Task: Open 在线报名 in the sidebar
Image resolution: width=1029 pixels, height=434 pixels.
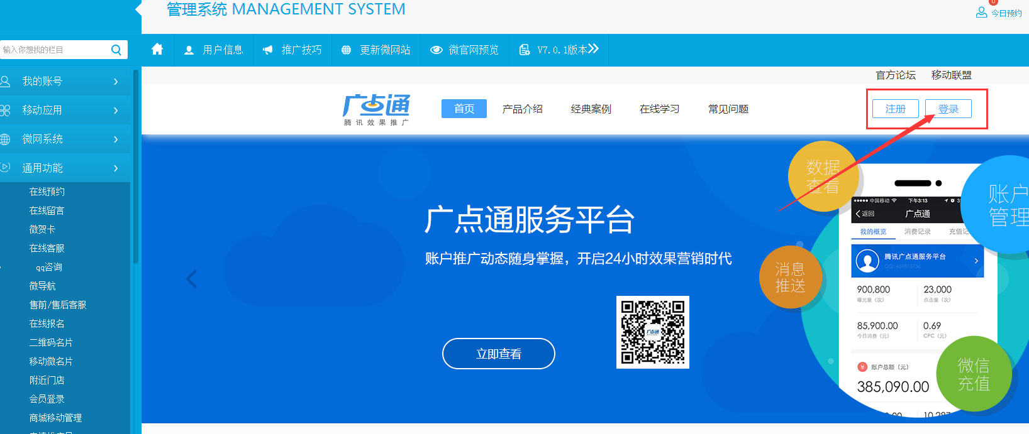Action: click(47, 323)
